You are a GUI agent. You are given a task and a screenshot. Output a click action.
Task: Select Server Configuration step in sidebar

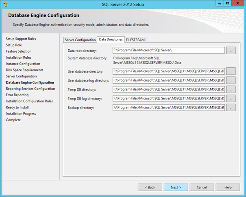tap(21, 76)
